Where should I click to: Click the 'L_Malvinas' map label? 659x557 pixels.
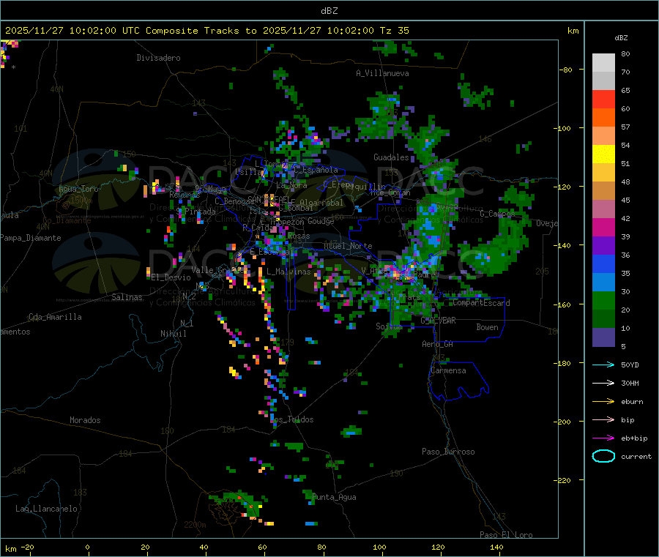288,272
